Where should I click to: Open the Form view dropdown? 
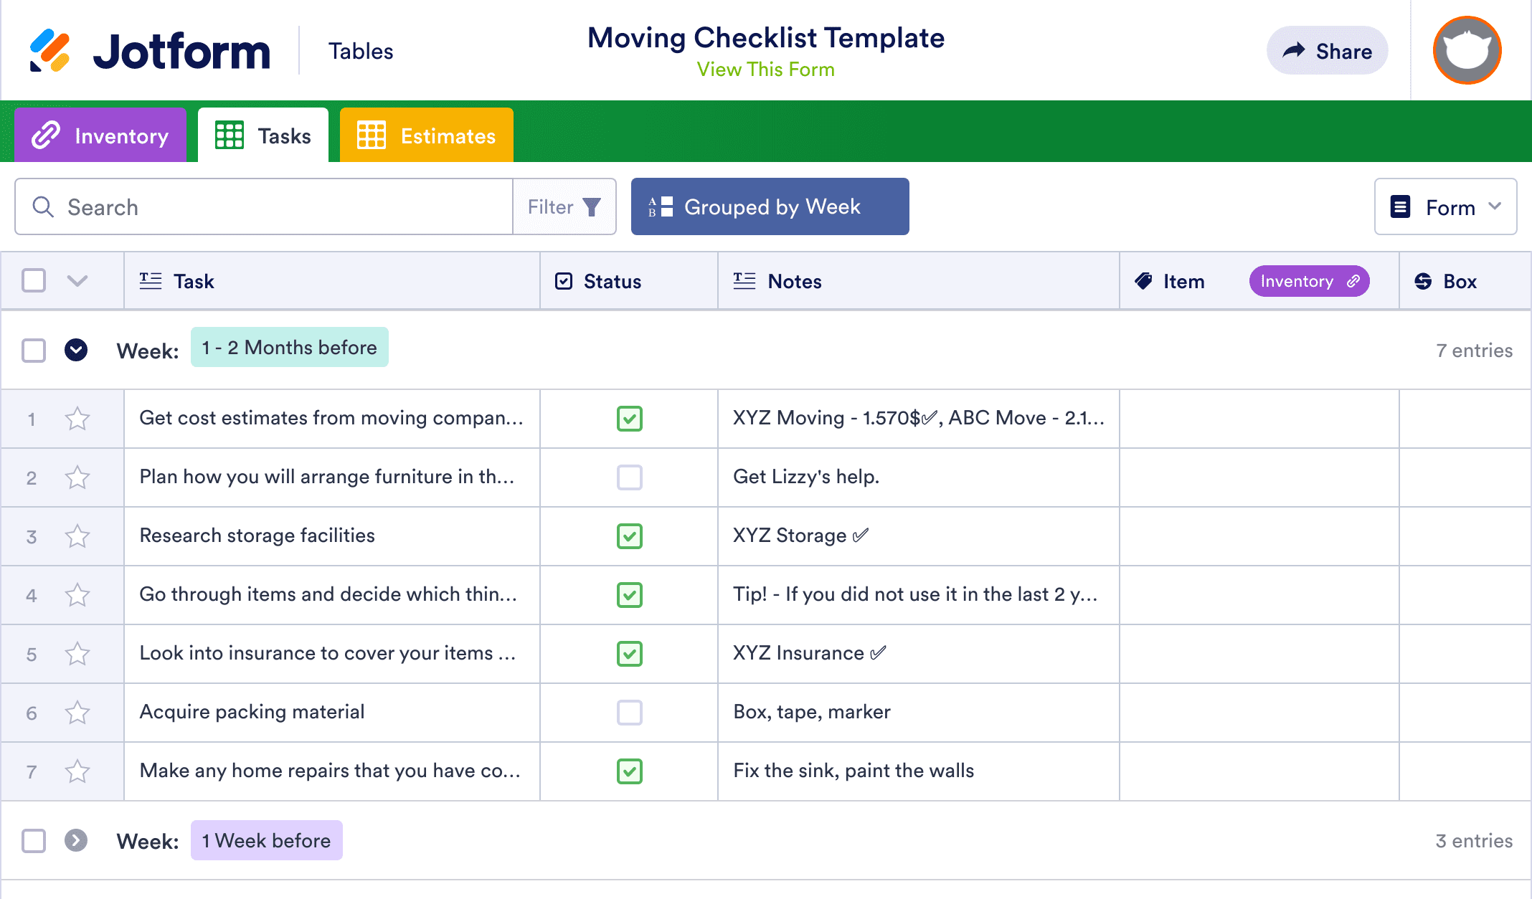(x=1444, y=206)
